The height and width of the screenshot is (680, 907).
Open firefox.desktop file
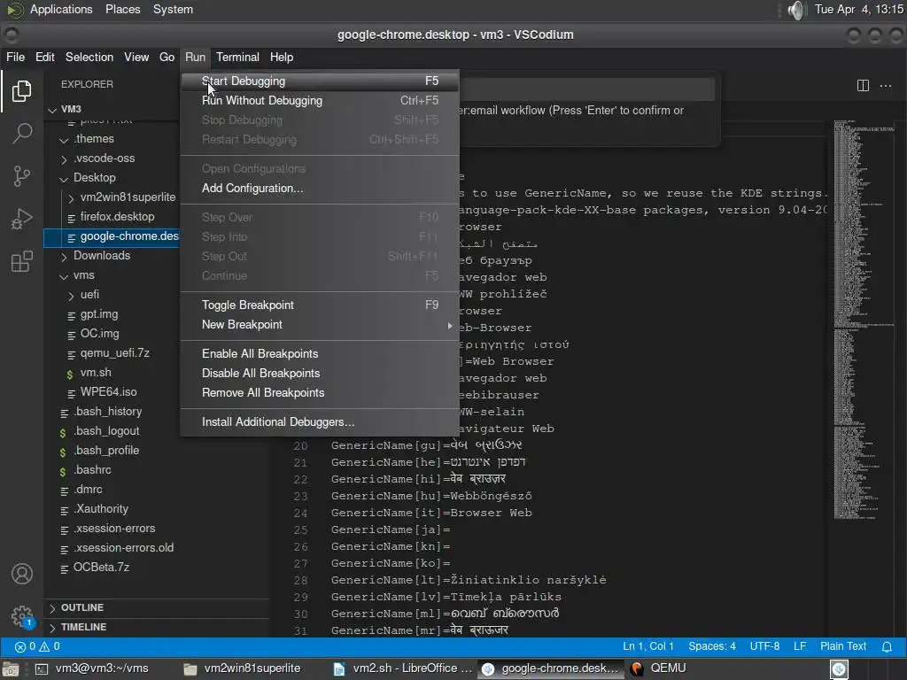tap(117, 217)
